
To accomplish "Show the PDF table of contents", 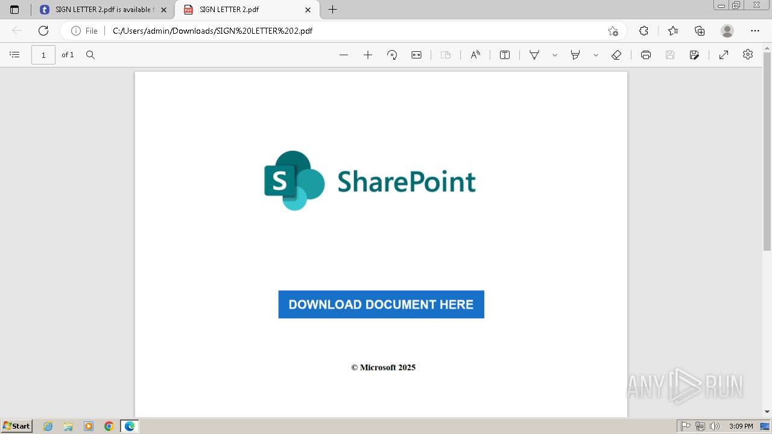I will (x=15, y=55).
